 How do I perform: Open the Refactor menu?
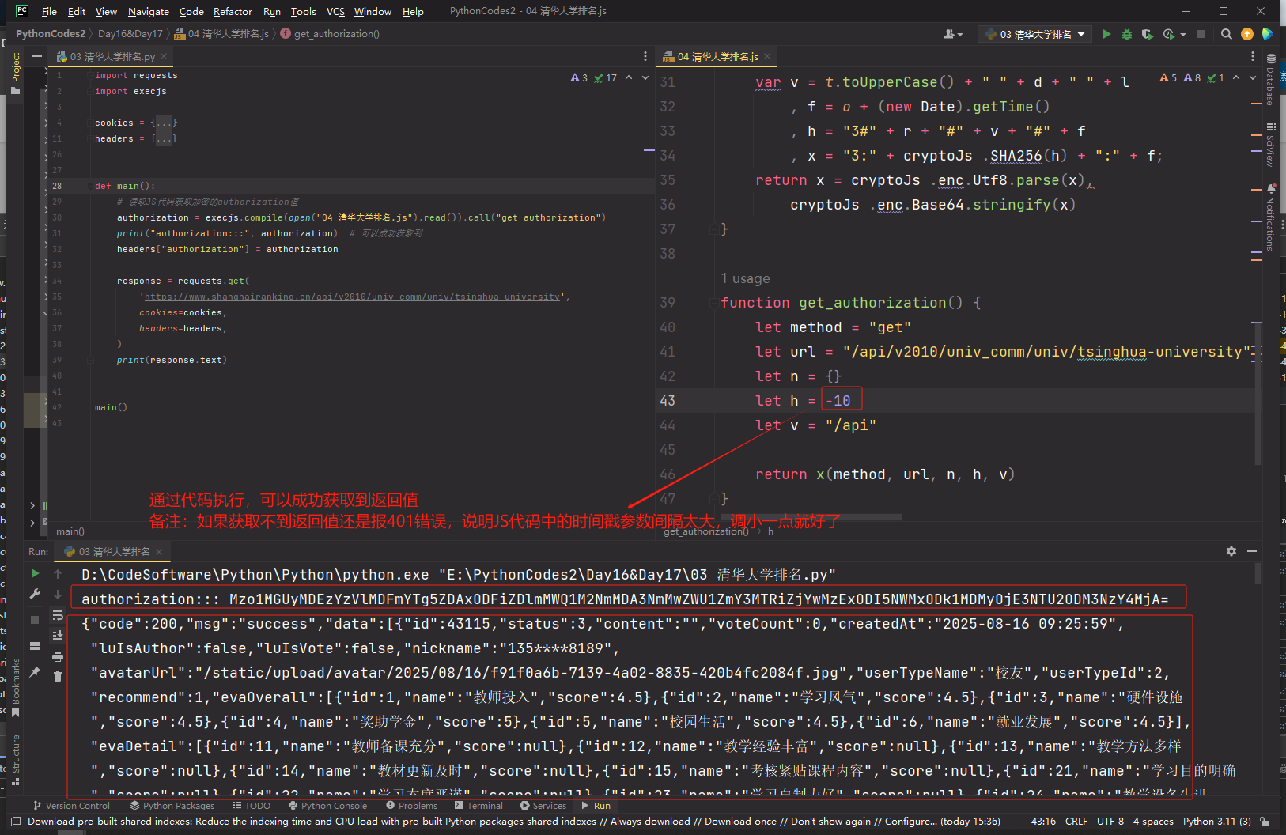[233, 11]
